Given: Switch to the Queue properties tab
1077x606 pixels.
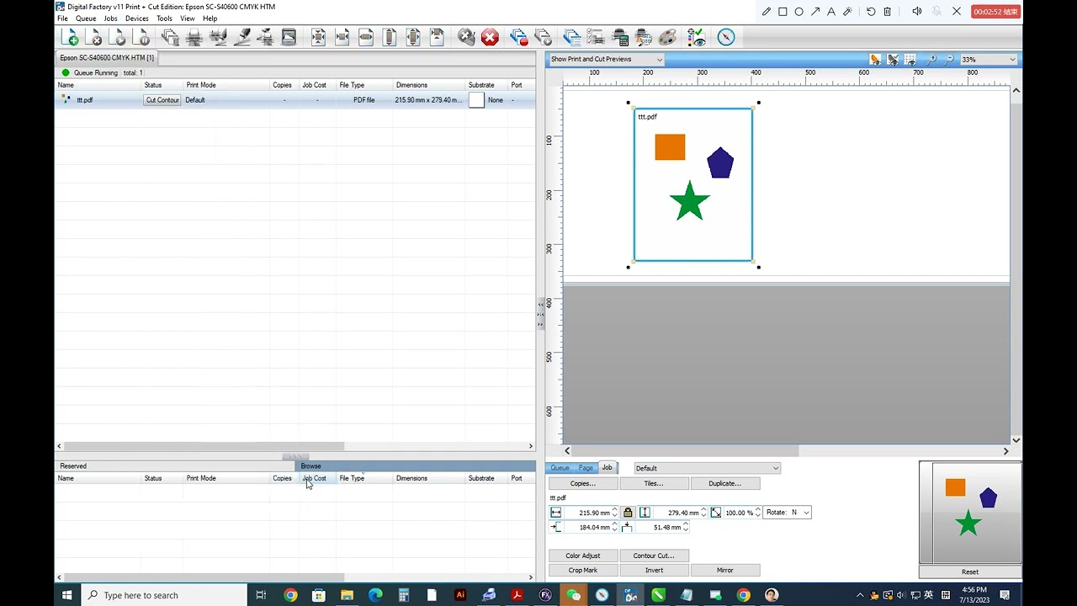Looking at the screenshot, I should [560, 468].
